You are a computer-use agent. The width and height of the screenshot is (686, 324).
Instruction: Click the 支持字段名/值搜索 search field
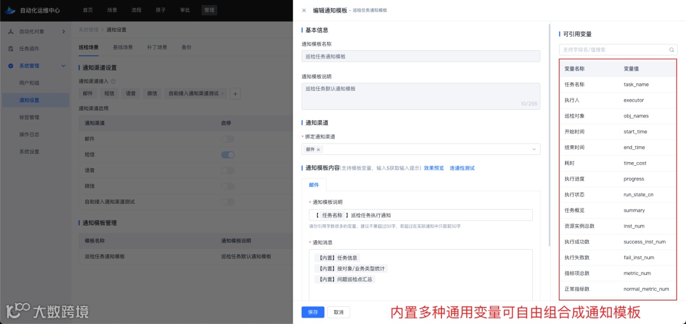[x=618, y=50]
